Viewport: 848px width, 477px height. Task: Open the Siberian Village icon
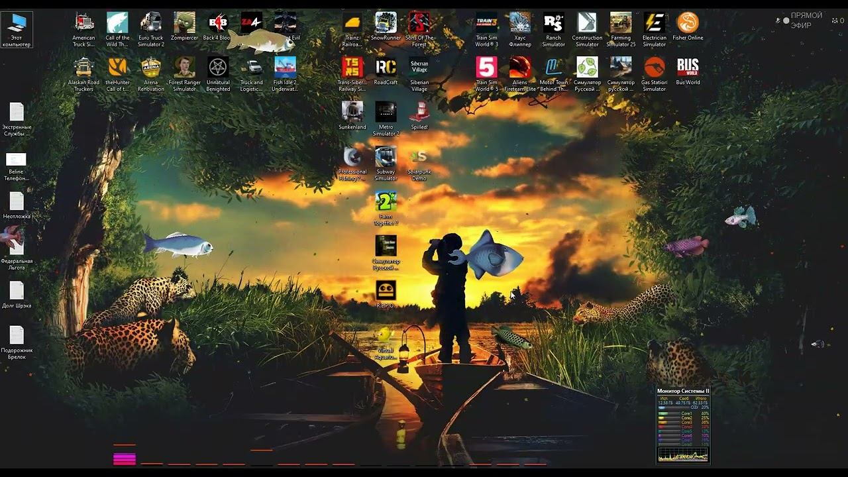pyautogui.click(x=419, y=74)
